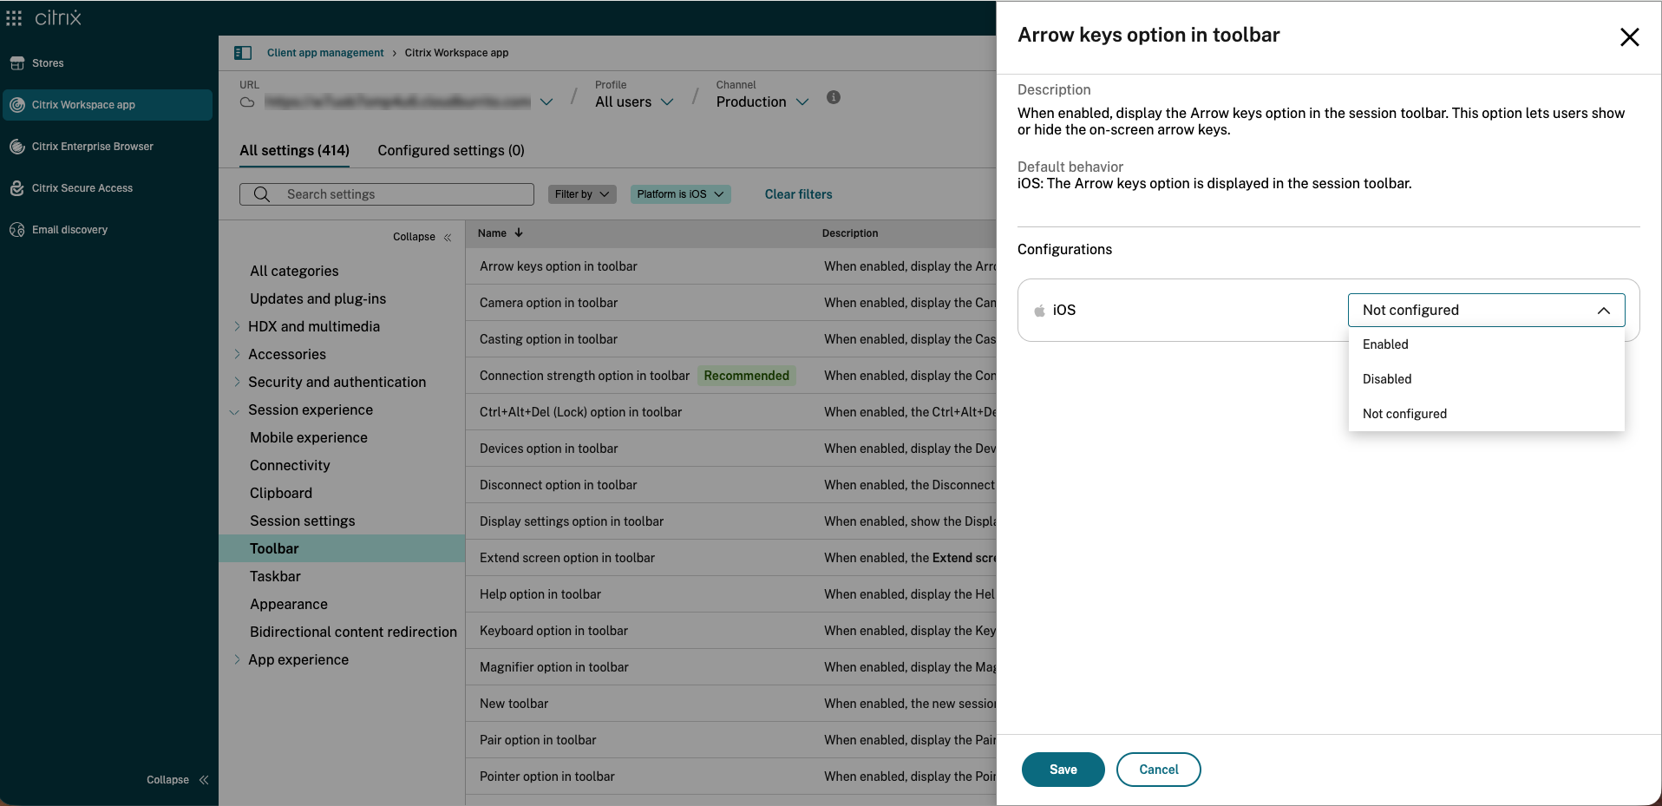Switch to the Configured settings tab
Screen dimensions: 1662x806
tap(450, 150)
